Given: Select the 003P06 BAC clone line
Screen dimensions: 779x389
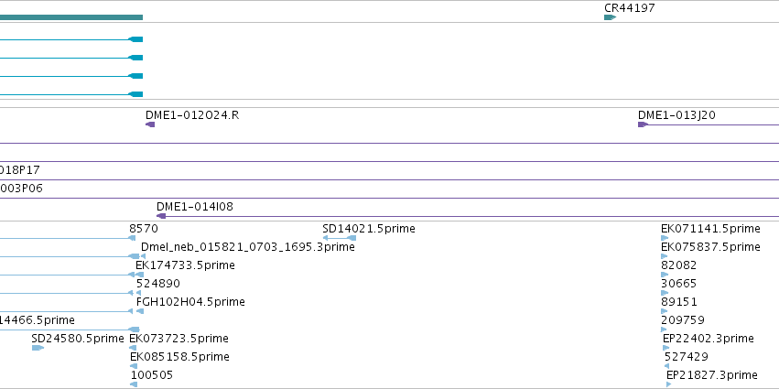Looking at the screenshot, I should [x=390, y=199].
